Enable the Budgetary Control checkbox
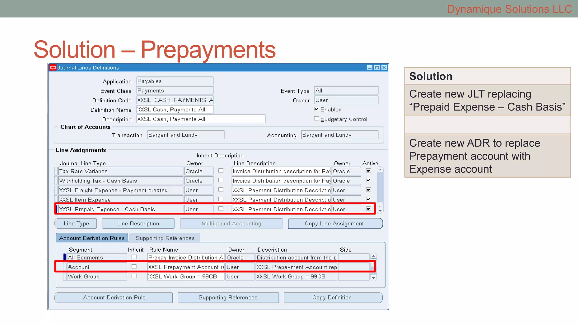Screen dimensions: 578x325 [x=317, y=119]
